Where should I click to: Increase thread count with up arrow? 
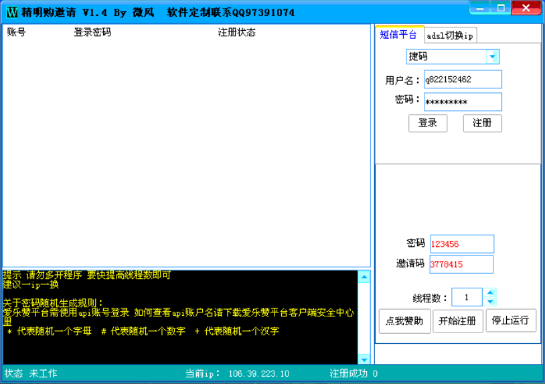click(490, 293)
